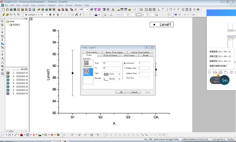Click the blue M mask toolbar icon
This screenshot has height=142, width=236.
pos(176,14)
